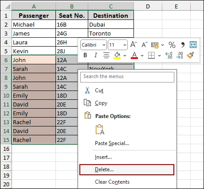204x189 pixels.
Task: Click the Increase Font Size icon
Action: coord(133,44)
